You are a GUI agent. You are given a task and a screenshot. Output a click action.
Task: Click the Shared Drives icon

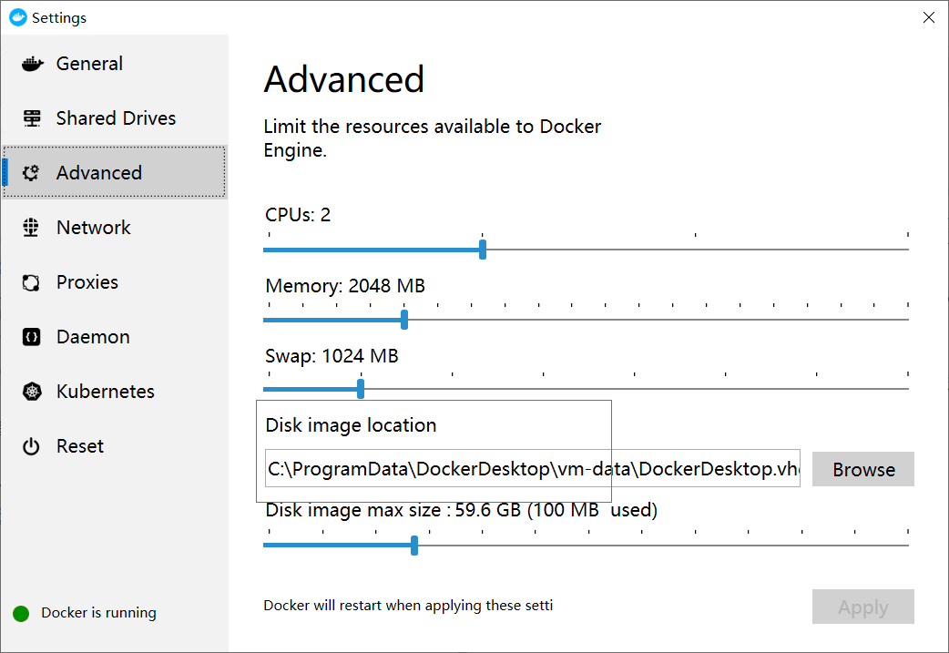[x=32, y=118]
